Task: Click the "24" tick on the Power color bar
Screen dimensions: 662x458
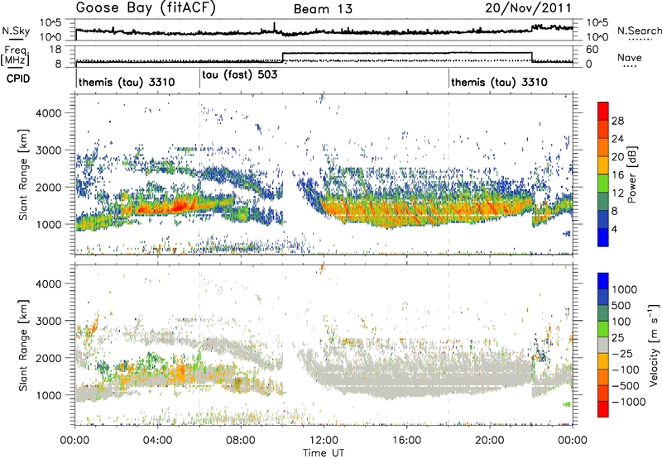Action: 617,139
